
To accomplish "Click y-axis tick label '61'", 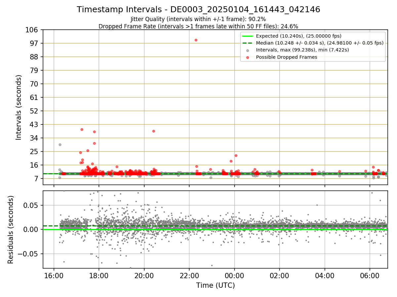I will click(34, 98).
